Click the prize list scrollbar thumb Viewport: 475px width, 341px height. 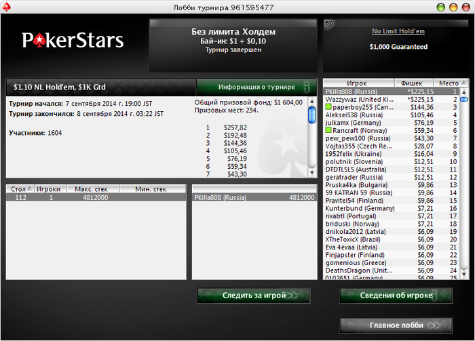pyautogui.click(x=312, y=115)
